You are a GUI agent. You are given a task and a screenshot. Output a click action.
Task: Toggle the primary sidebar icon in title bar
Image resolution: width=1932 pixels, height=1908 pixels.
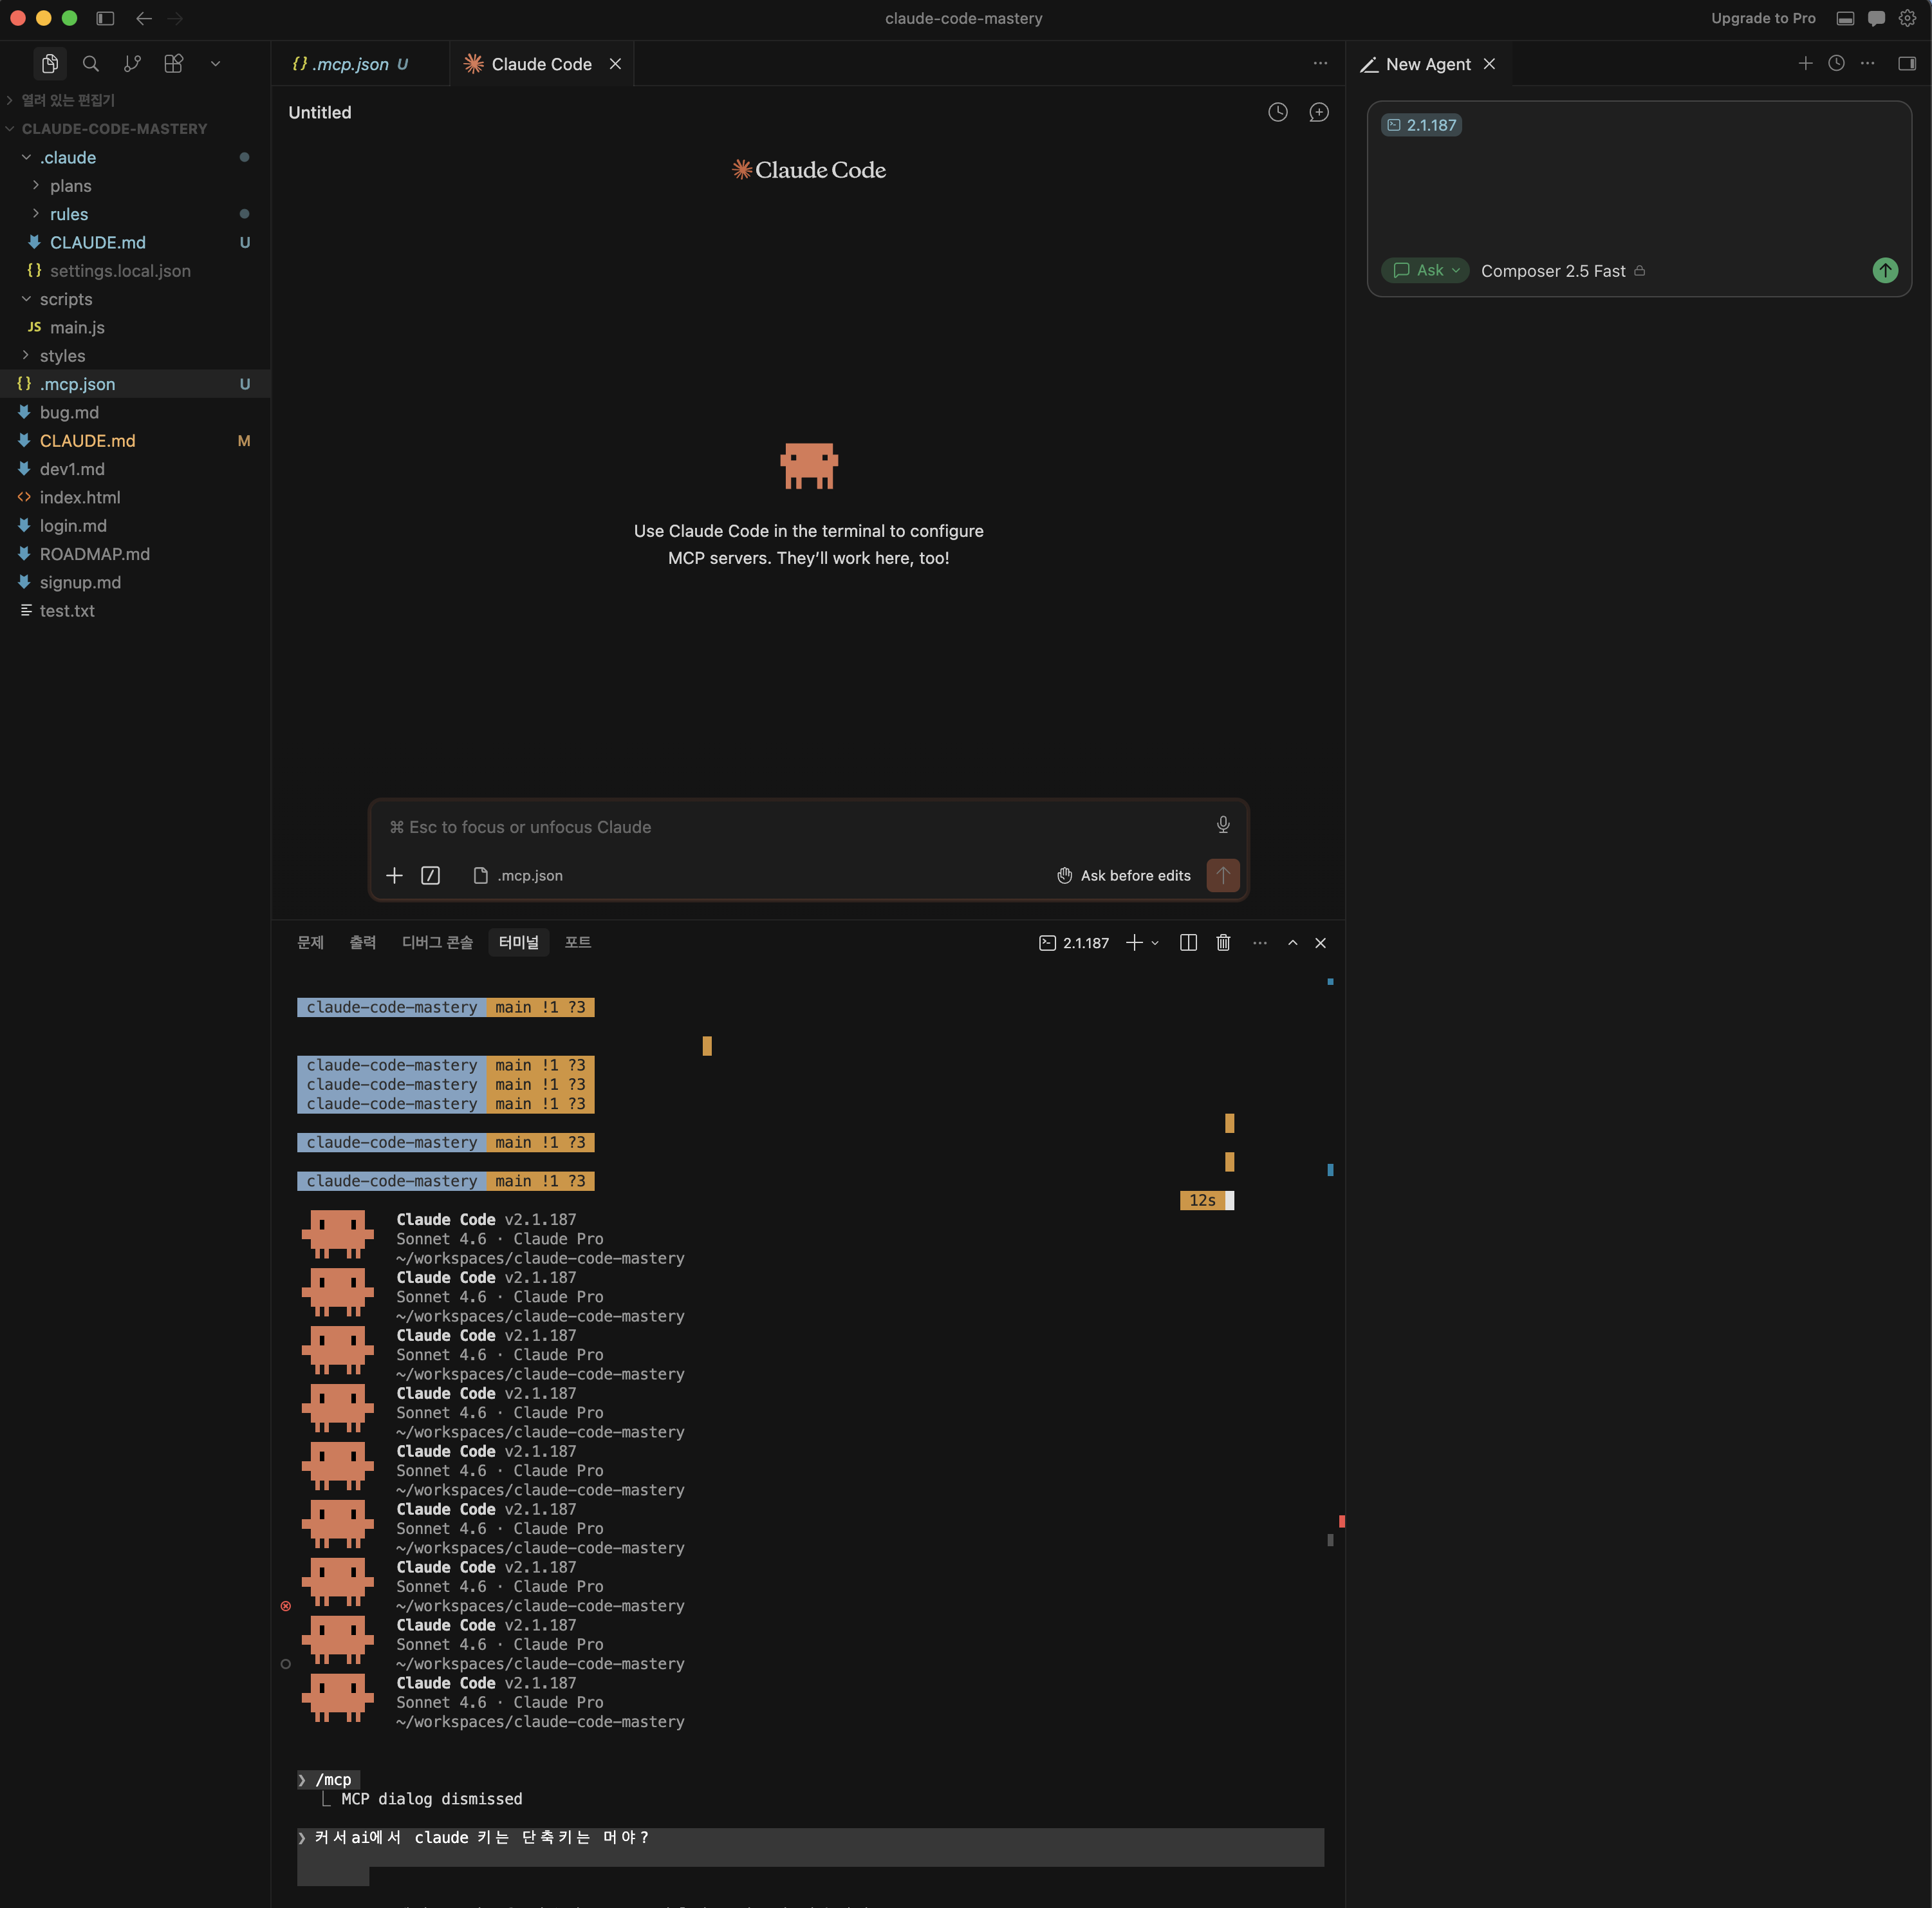tap(105, 18)
